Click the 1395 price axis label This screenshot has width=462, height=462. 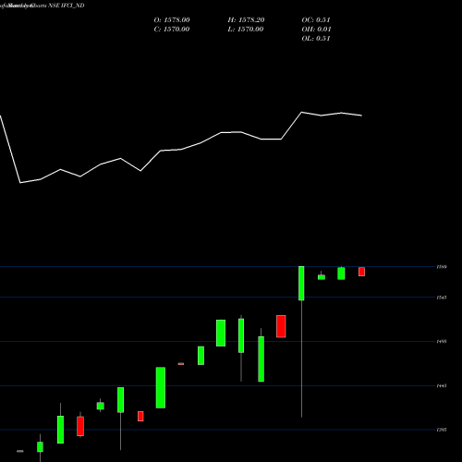[442, 430]
